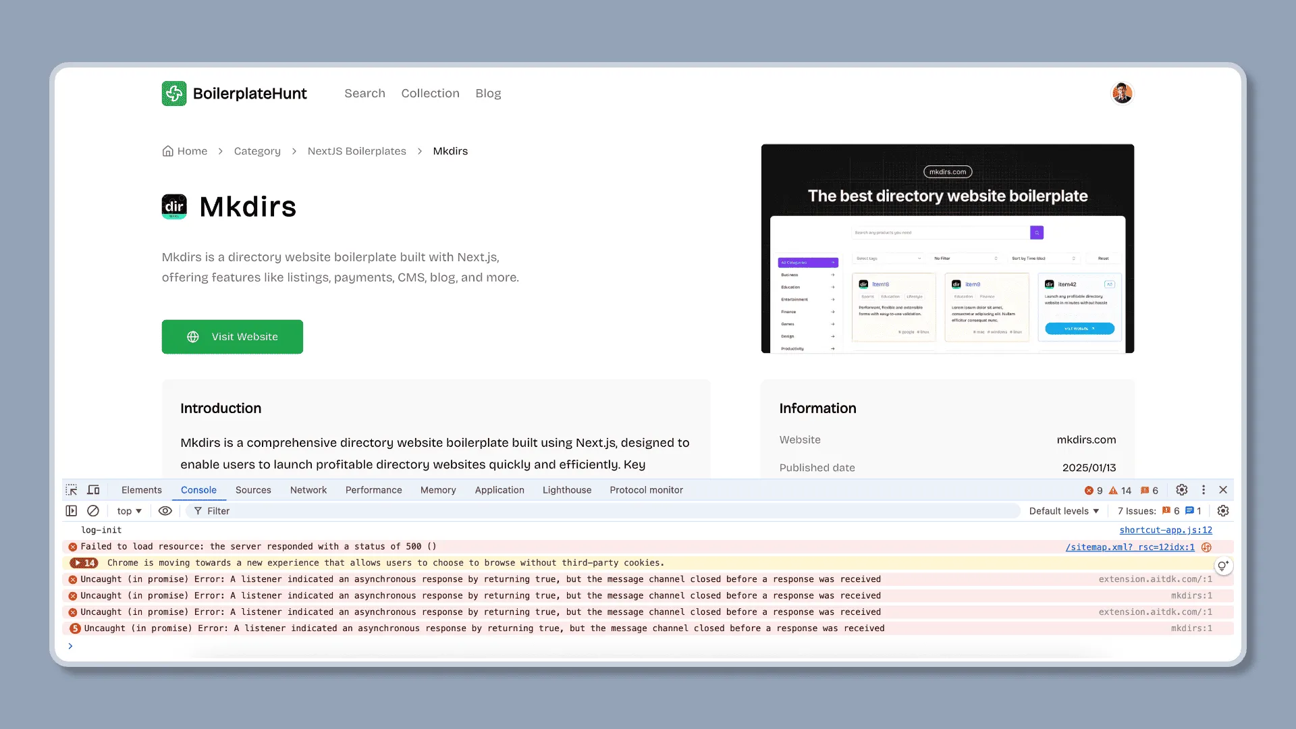
Task: Click the Mkdirs preview screenshot thumbnail
Action: click(x=947, y=248)
